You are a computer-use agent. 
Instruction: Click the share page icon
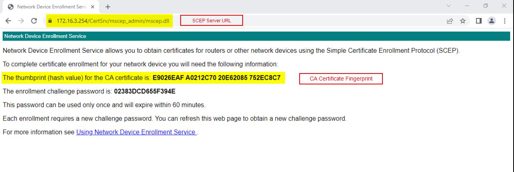tap(450, 21)
